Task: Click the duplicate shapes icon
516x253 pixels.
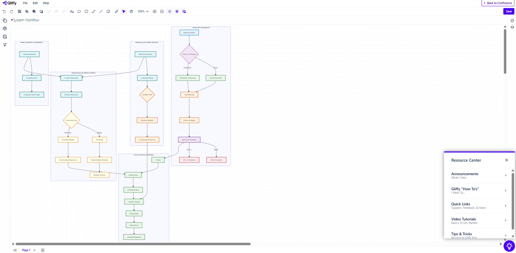Action: point(27,12)
